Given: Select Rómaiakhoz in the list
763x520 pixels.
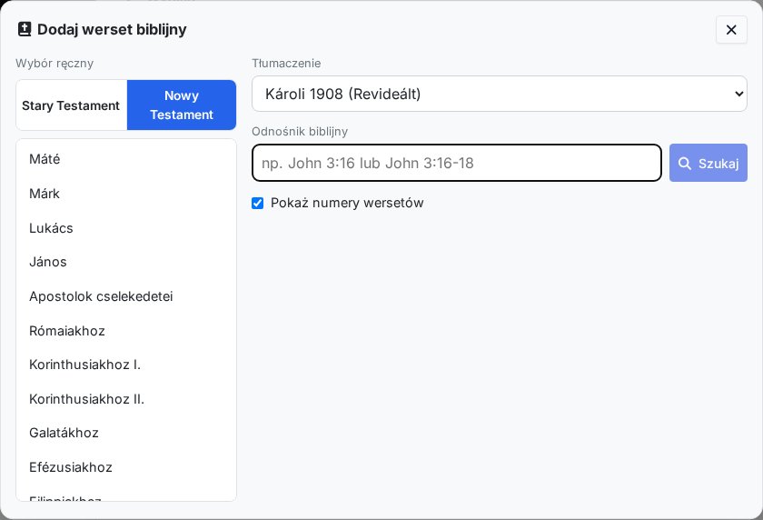Looking at the screenshot, I should tap(126, 331).
